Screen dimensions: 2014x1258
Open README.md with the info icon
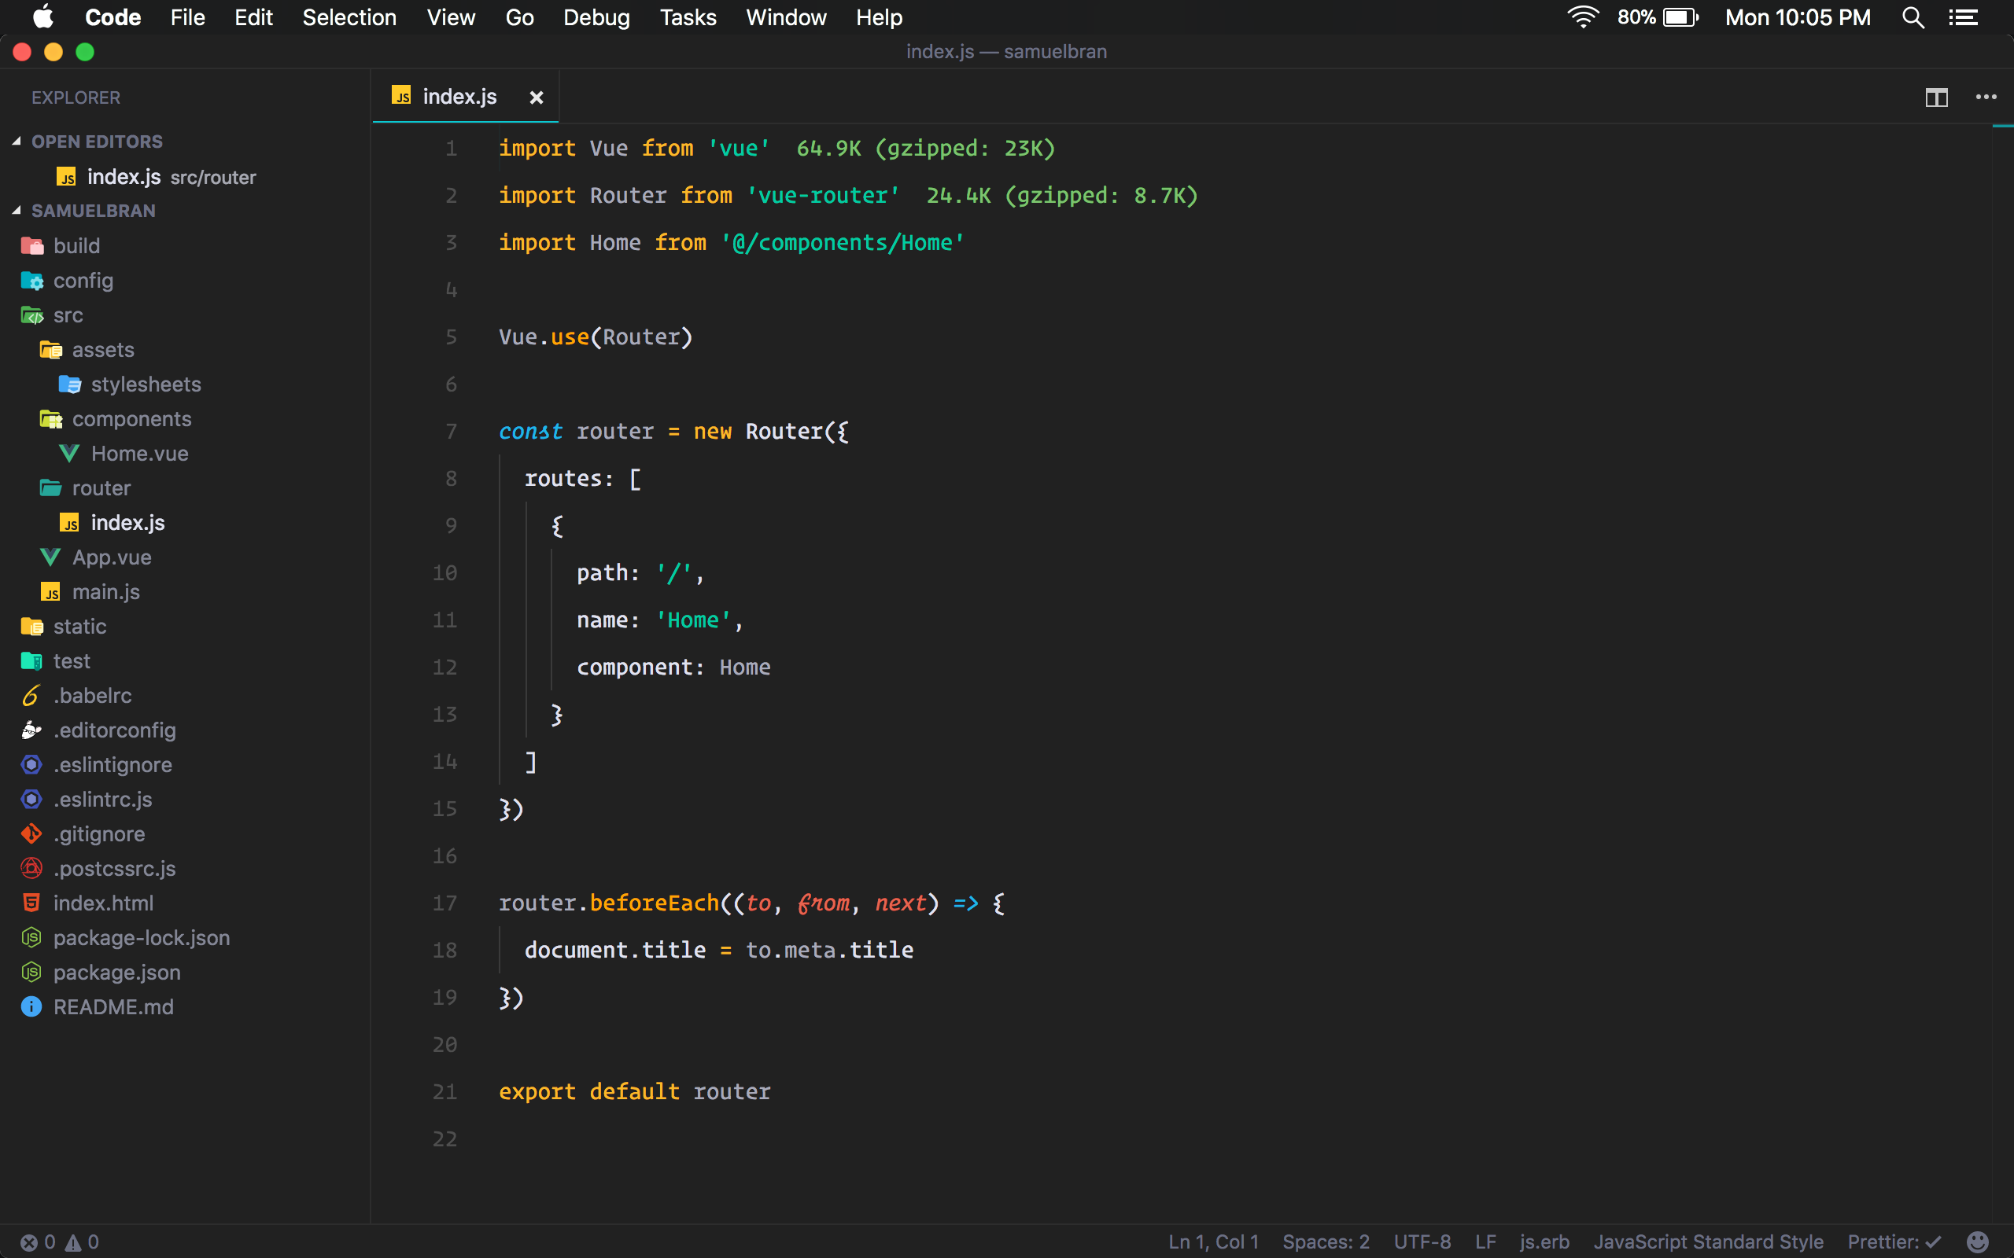113,1006
